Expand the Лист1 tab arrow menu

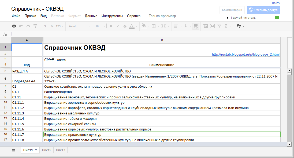pos(36,150)
